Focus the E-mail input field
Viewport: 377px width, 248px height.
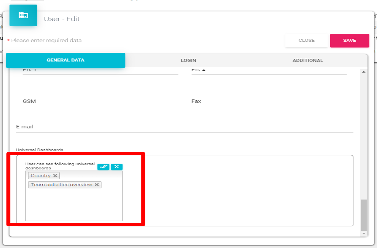coord(185,127)
